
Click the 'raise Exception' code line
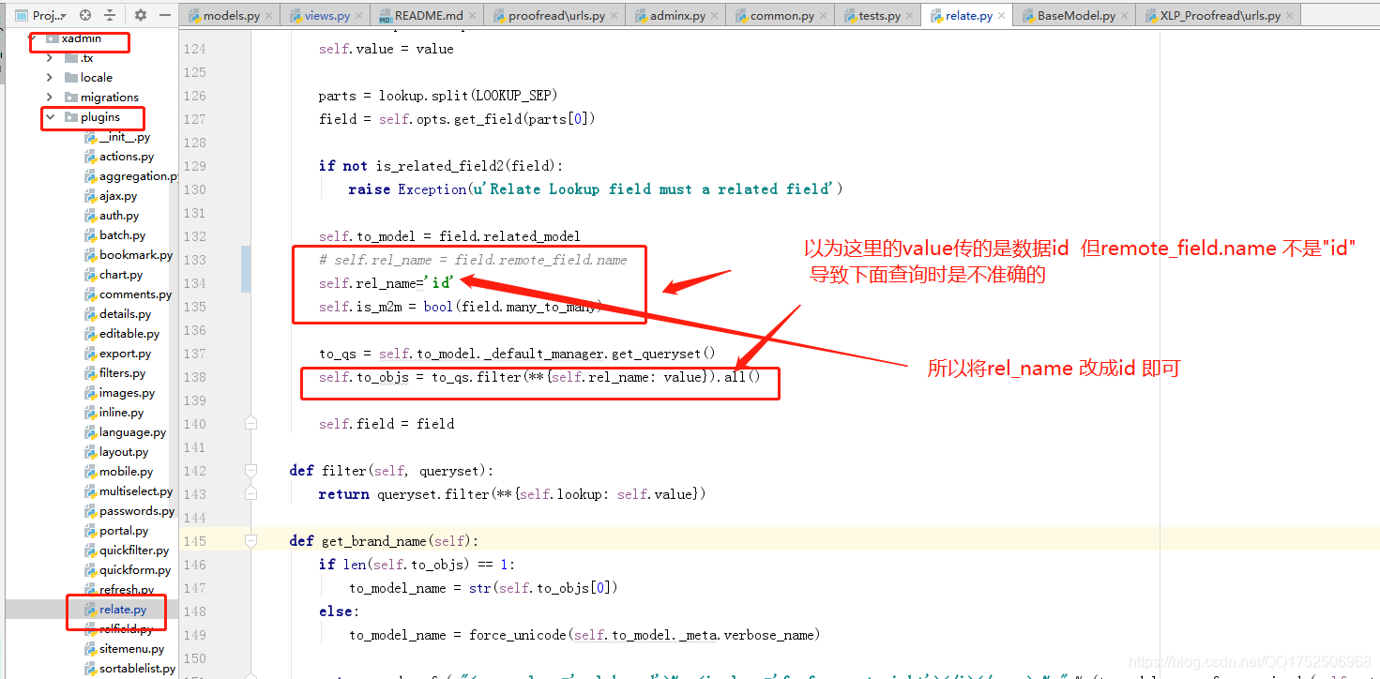[x=595, y=189]
